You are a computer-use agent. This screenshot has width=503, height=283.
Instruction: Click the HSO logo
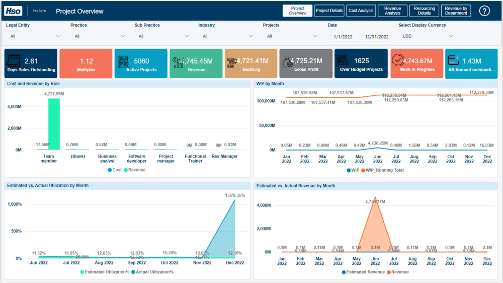click(13, 11)
